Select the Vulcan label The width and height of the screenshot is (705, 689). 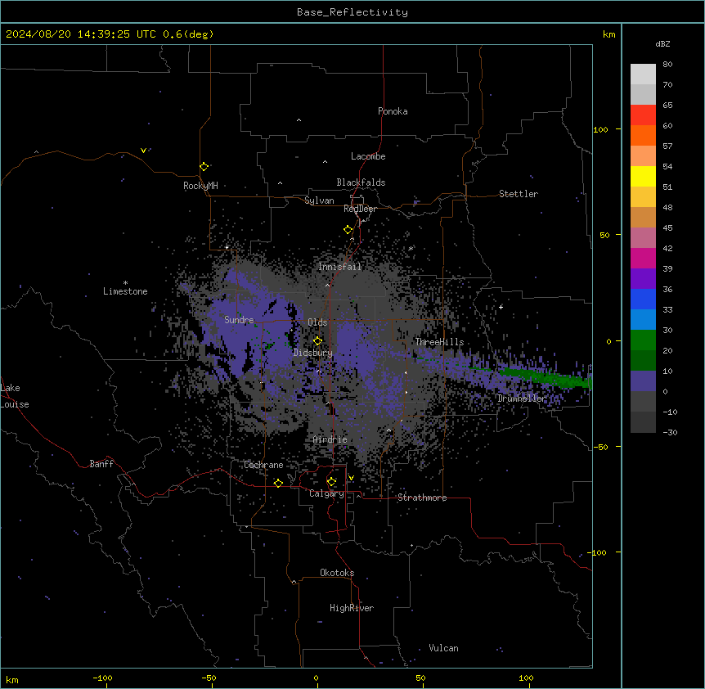(x=444, y=648)
